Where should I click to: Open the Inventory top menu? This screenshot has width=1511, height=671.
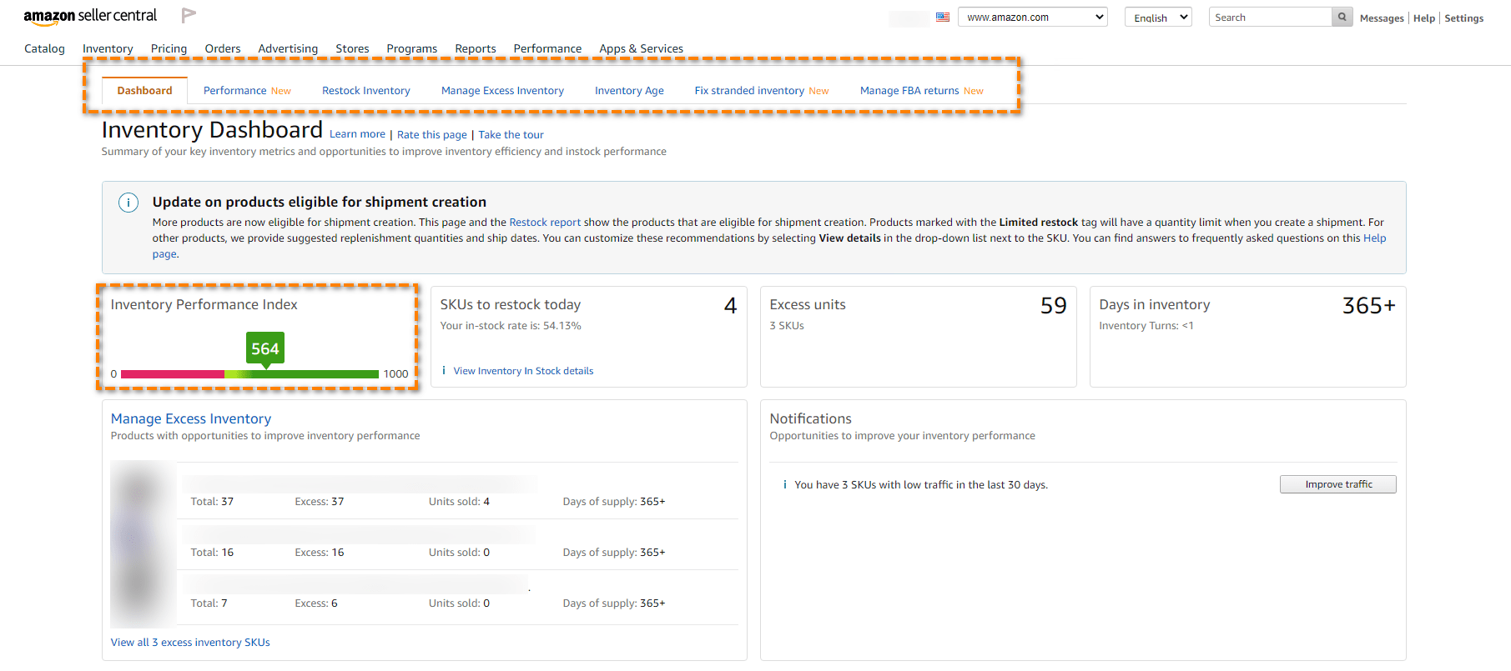(108, 48)
